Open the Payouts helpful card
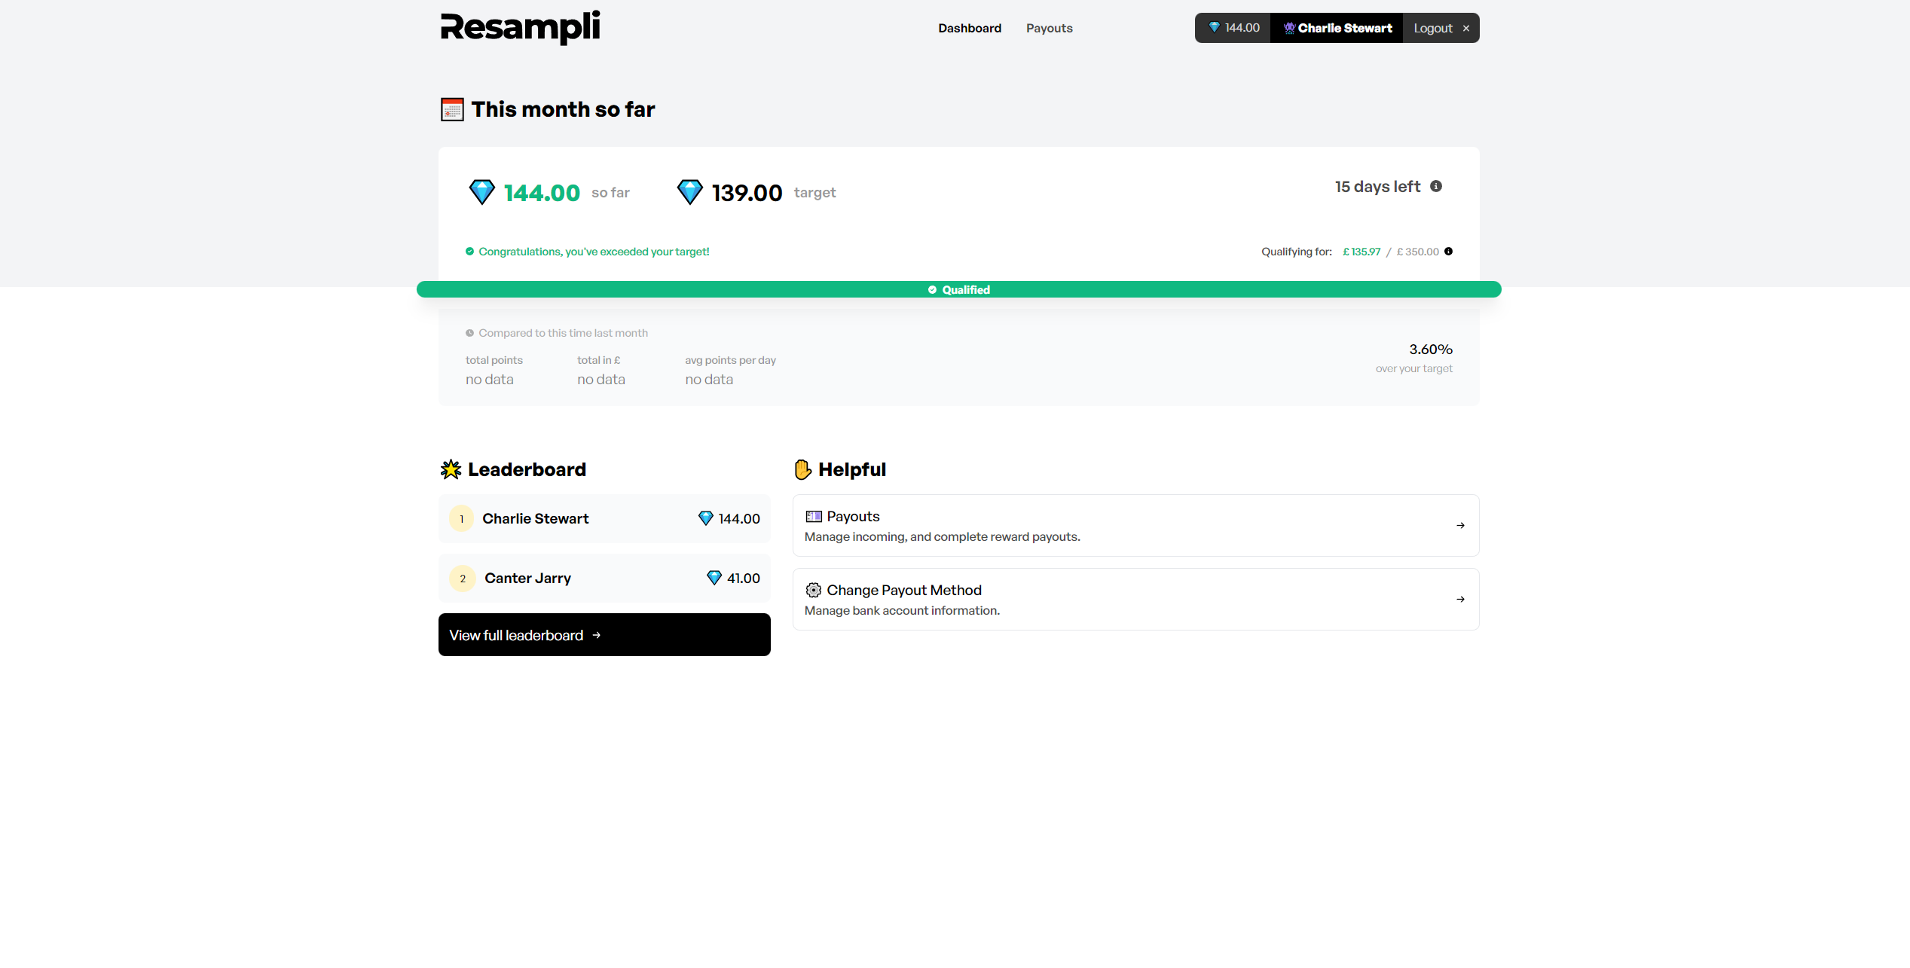This screenshot has width=1910, height=968. click(1135, 525)
